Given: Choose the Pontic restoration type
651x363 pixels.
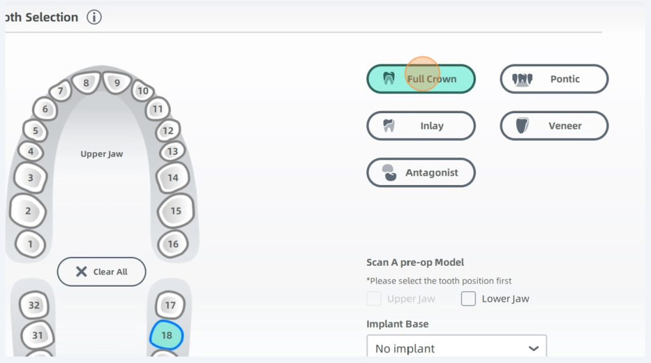Looking at the screenshot, I should point(554,79).
